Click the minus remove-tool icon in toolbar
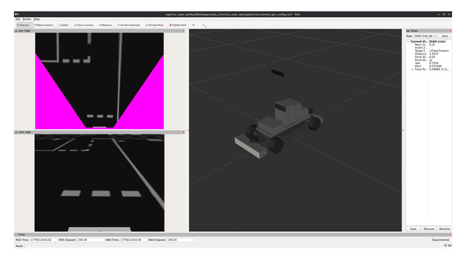466x265 pixels. pos(204,25)
